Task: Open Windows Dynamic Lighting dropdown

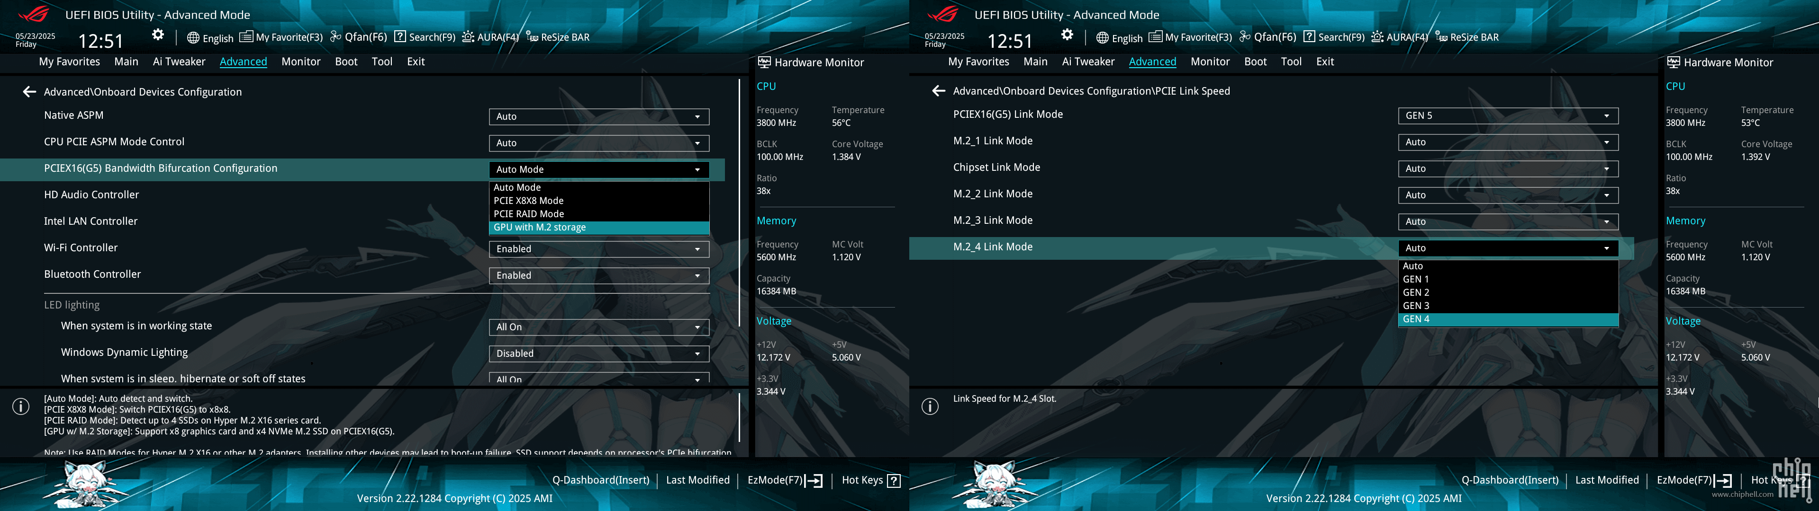Action: 599,354
